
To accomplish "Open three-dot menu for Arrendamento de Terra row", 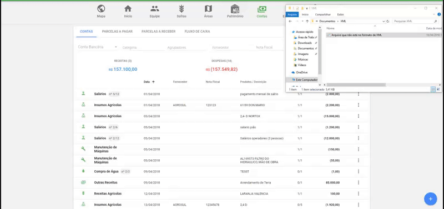I will click(359, 182).
